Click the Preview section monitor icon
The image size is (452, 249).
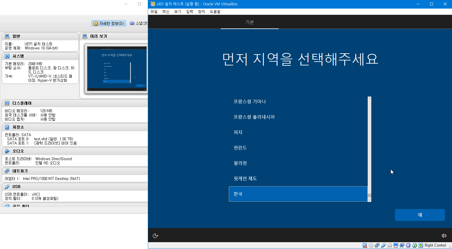tap(85, 36)
